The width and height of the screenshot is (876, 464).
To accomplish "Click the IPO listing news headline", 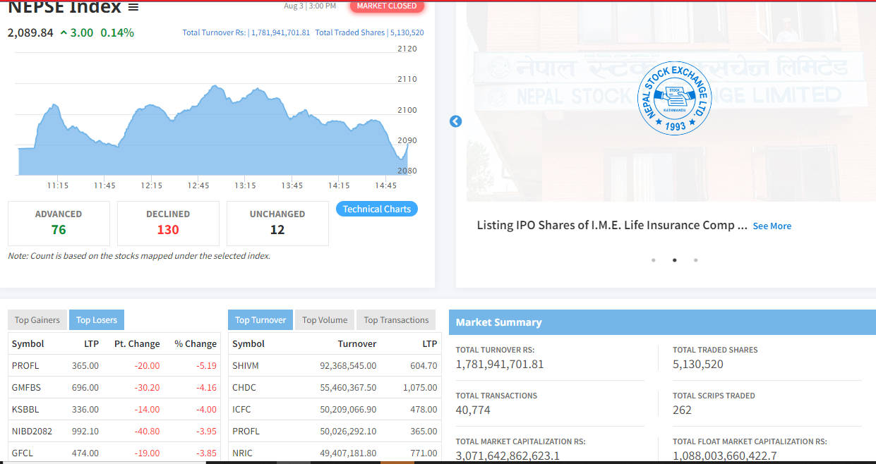I will click(x=612, y=226).
